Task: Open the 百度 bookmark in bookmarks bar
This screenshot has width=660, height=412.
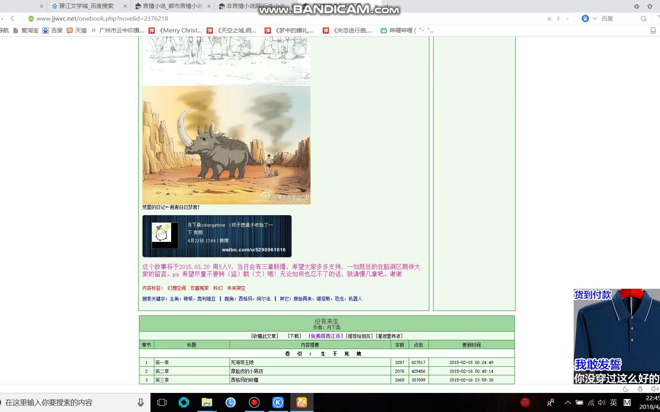Action: click(x=52, y=31)
